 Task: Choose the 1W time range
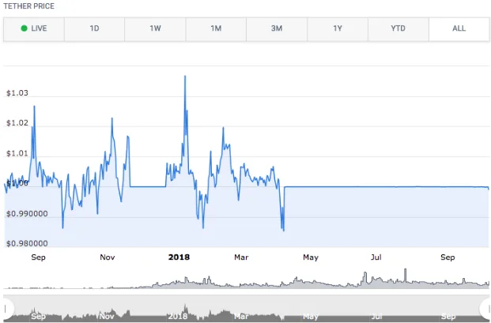click(x=155, y=28)
